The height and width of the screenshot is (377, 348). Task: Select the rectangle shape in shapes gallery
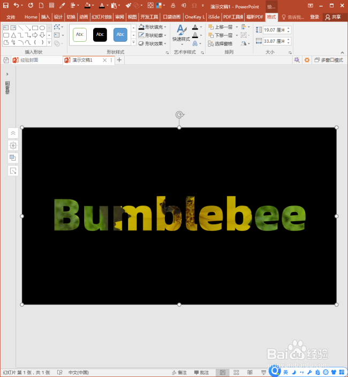[x=35, y=28]
